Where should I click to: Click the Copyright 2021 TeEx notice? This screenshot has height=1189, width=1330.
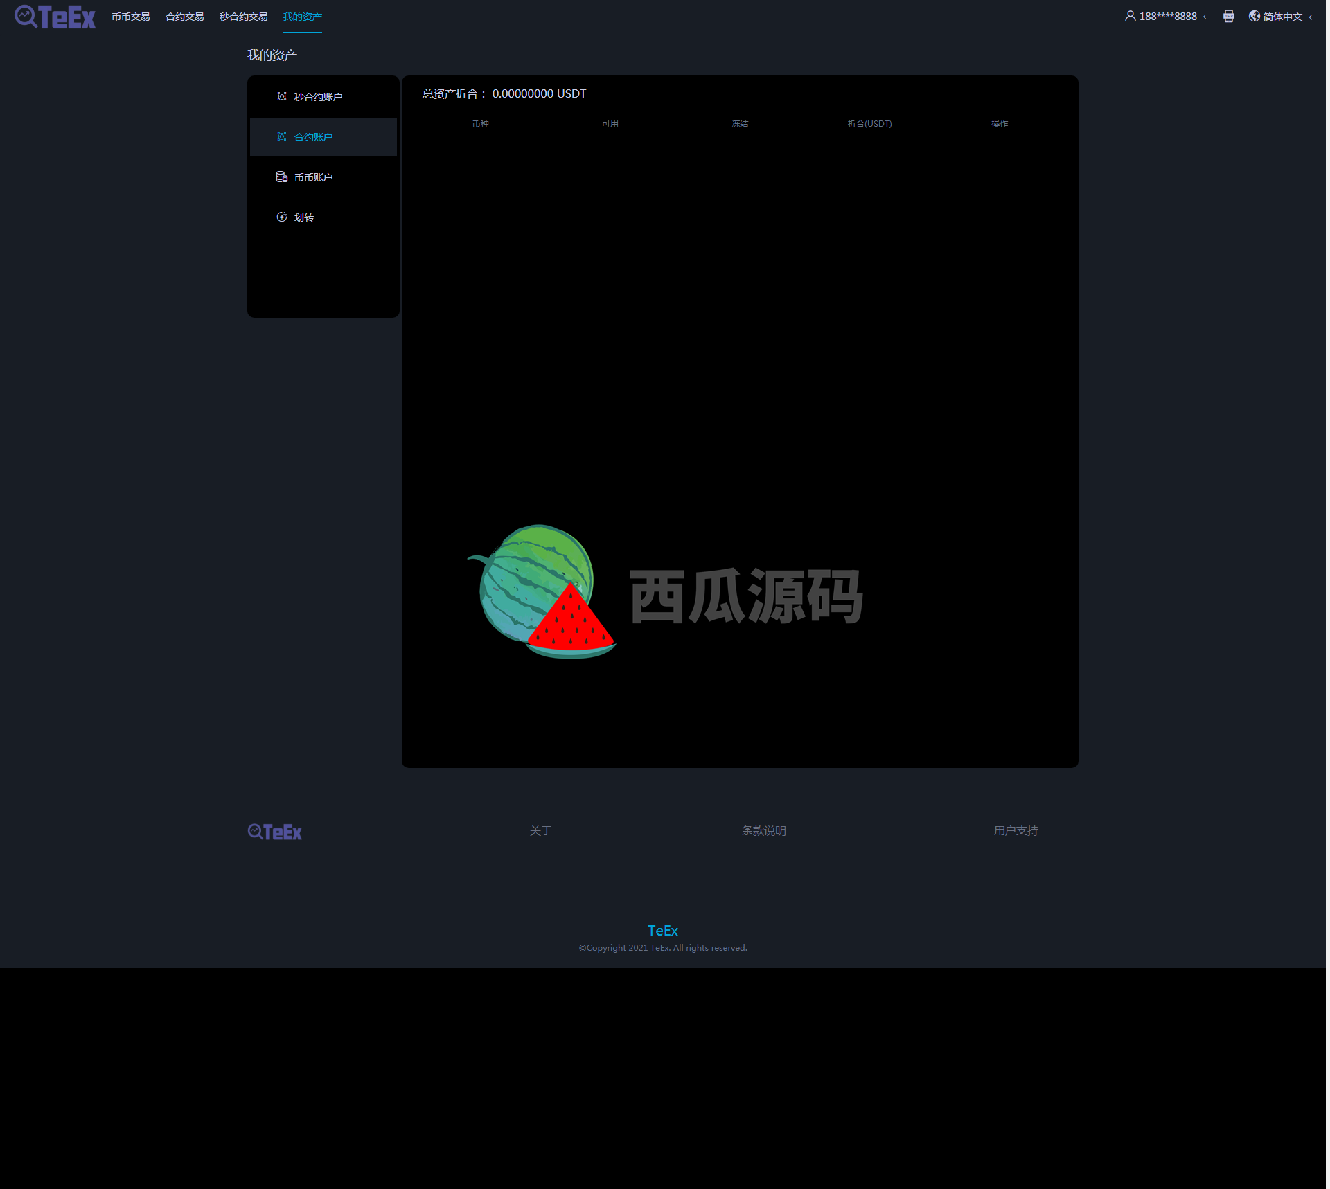tap(663, 948)
